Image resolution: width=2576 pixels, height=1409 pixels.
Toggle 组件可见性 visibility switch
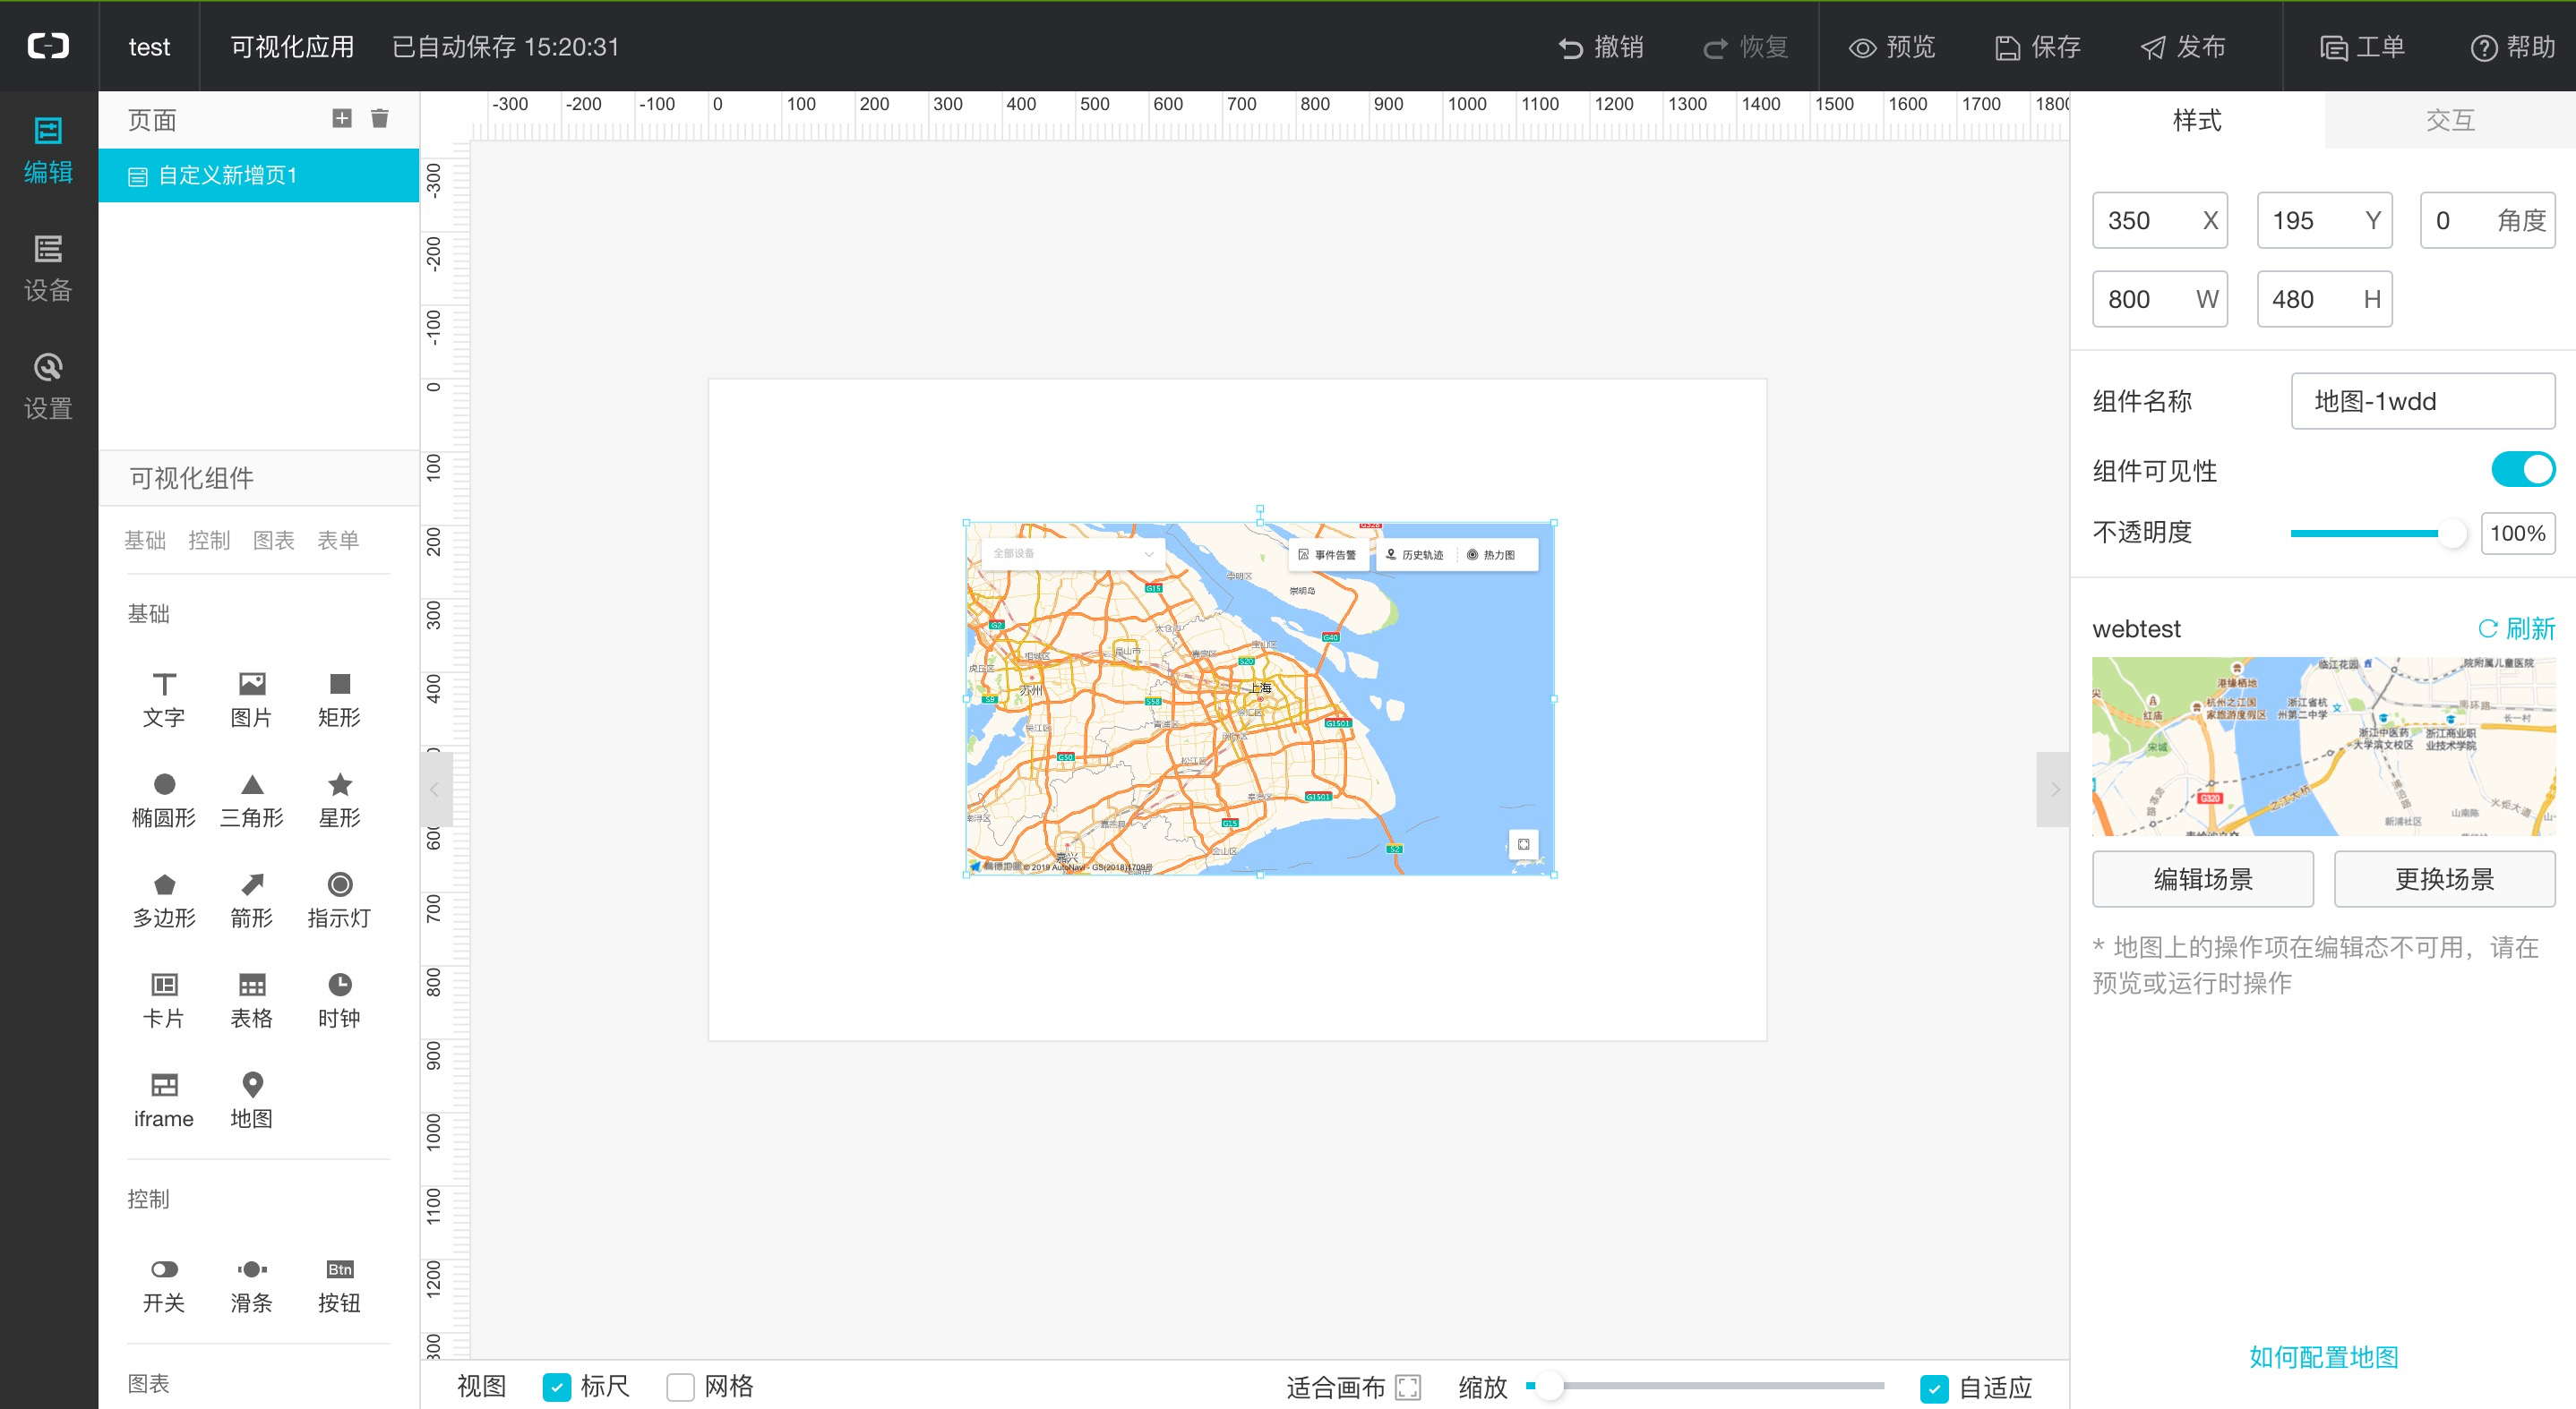[x=2522, y=470]
